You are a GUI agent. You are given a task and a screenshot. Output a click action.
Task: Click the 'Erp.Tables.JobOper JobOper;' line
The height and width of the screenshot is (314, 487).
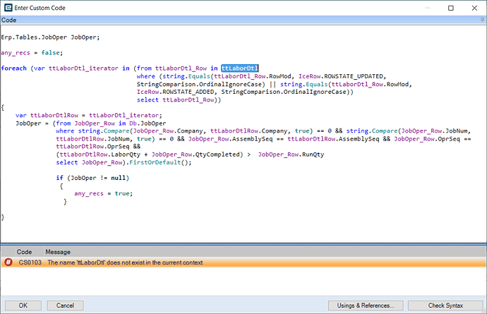pyautogui.click(x=50, y=37)
